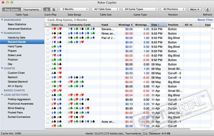The height and width of the screenshot is (136, 214).
Task: Collapse the DASHBOARD section triangle
Action: [x=2, y=20]
